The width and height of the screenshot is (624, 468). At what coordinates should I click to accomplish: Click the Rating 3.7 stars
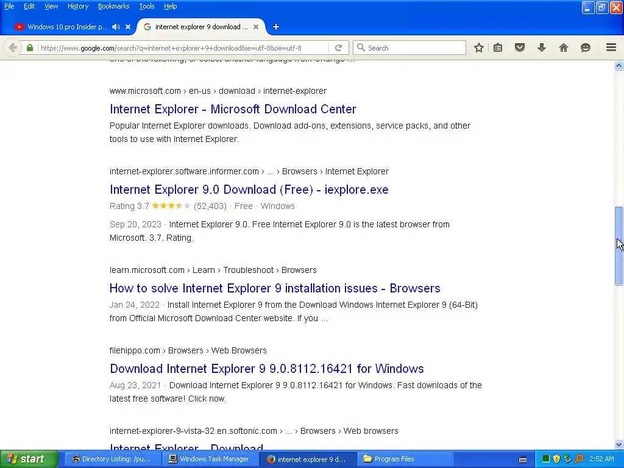tap(171, 206)
